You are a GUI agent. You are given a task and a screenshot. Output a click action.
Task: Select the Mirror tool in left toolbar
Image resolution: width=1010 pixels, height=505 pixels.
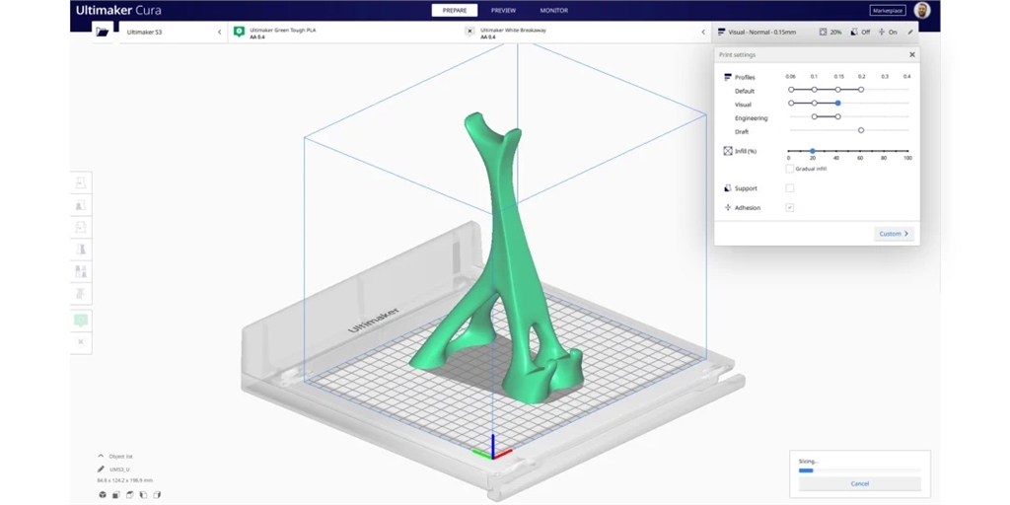point(81,250)
